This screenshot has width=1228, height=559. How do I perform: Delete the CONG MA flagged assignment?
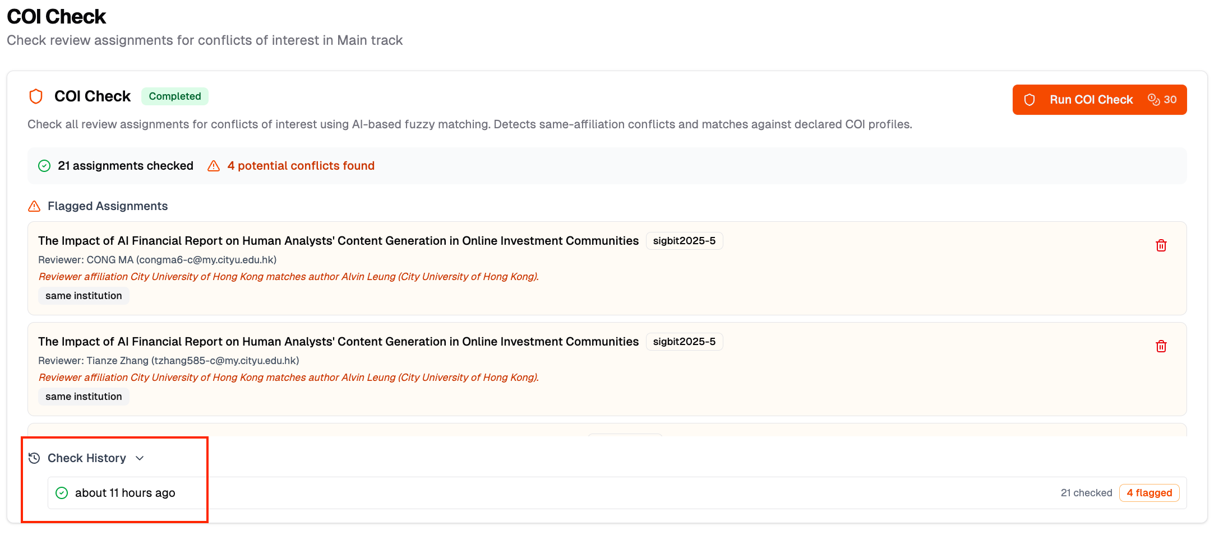tap(1161, 245)
